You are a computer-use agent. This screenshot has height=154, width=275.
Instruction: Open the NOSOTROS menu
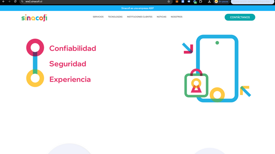pyautogui.click(x=176, y=17)
